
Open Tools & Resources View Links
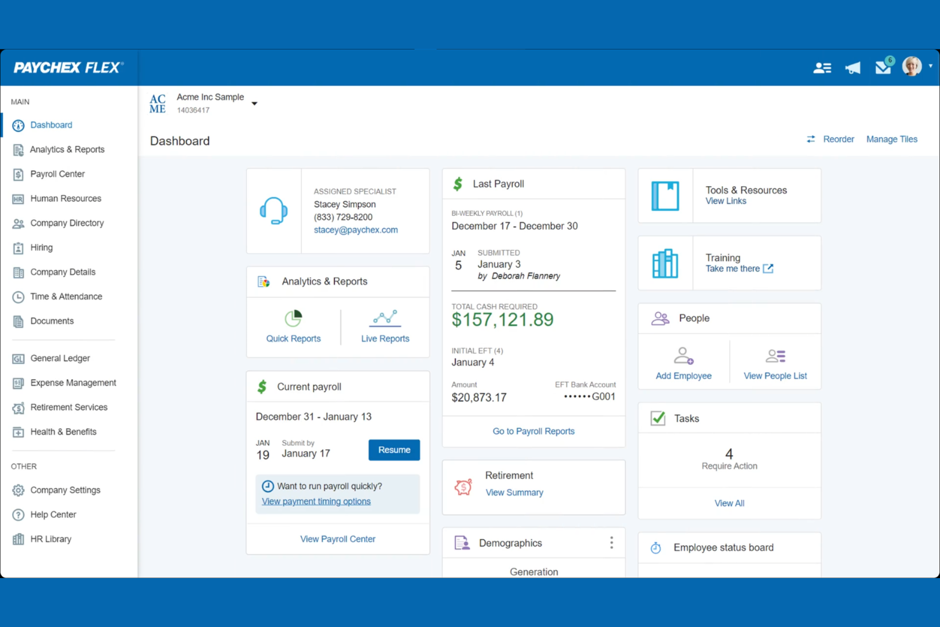click(x=726, y=201)
